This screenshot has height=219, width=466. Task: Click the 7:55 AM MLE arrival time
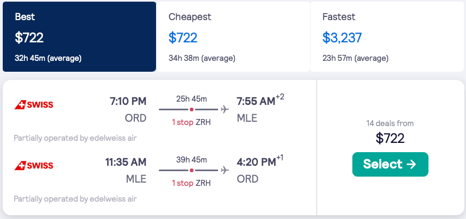coord(257,102)
